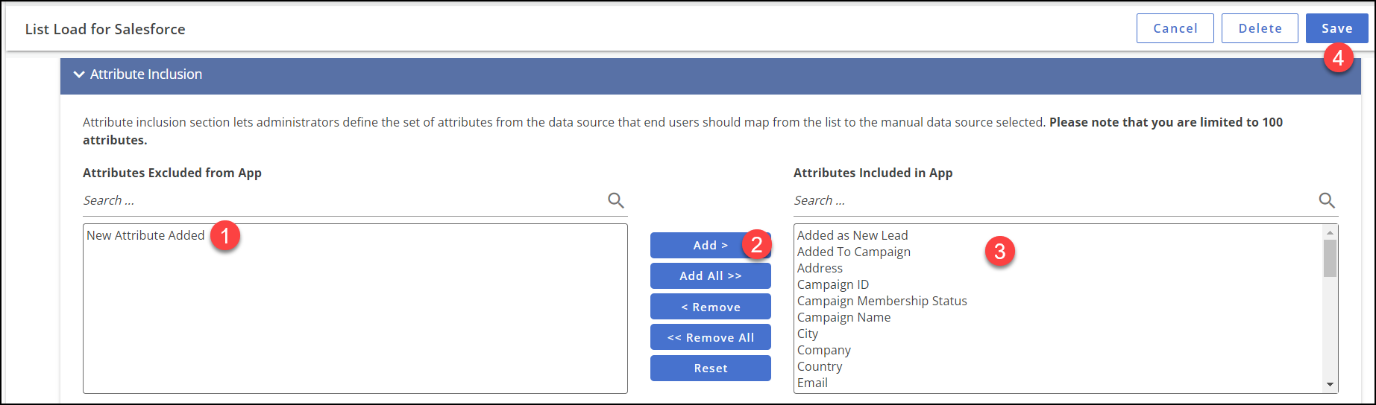Click the included list scroll-down arrow
The height and width of the screenshot is (405, 1376).
1330,384
